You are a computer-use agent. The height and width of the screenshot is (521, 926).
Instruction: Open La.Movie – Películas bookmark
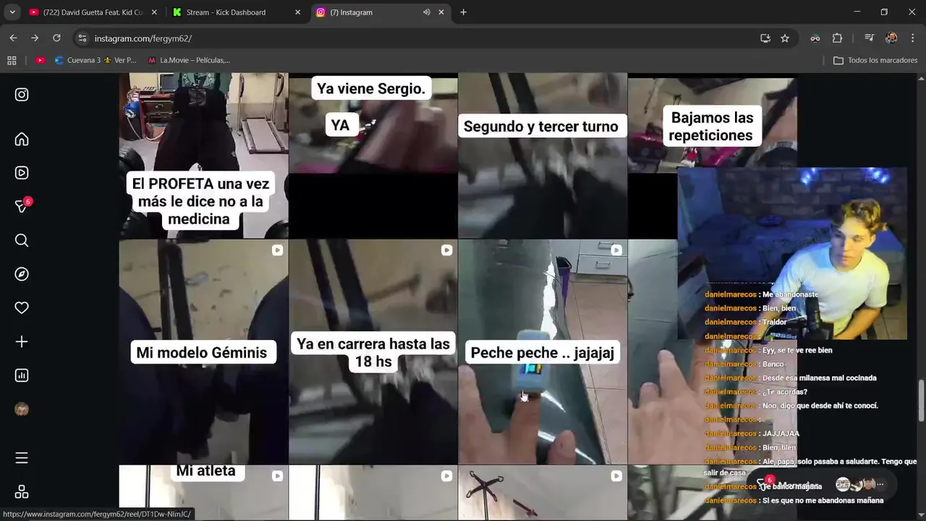(189, 60)
